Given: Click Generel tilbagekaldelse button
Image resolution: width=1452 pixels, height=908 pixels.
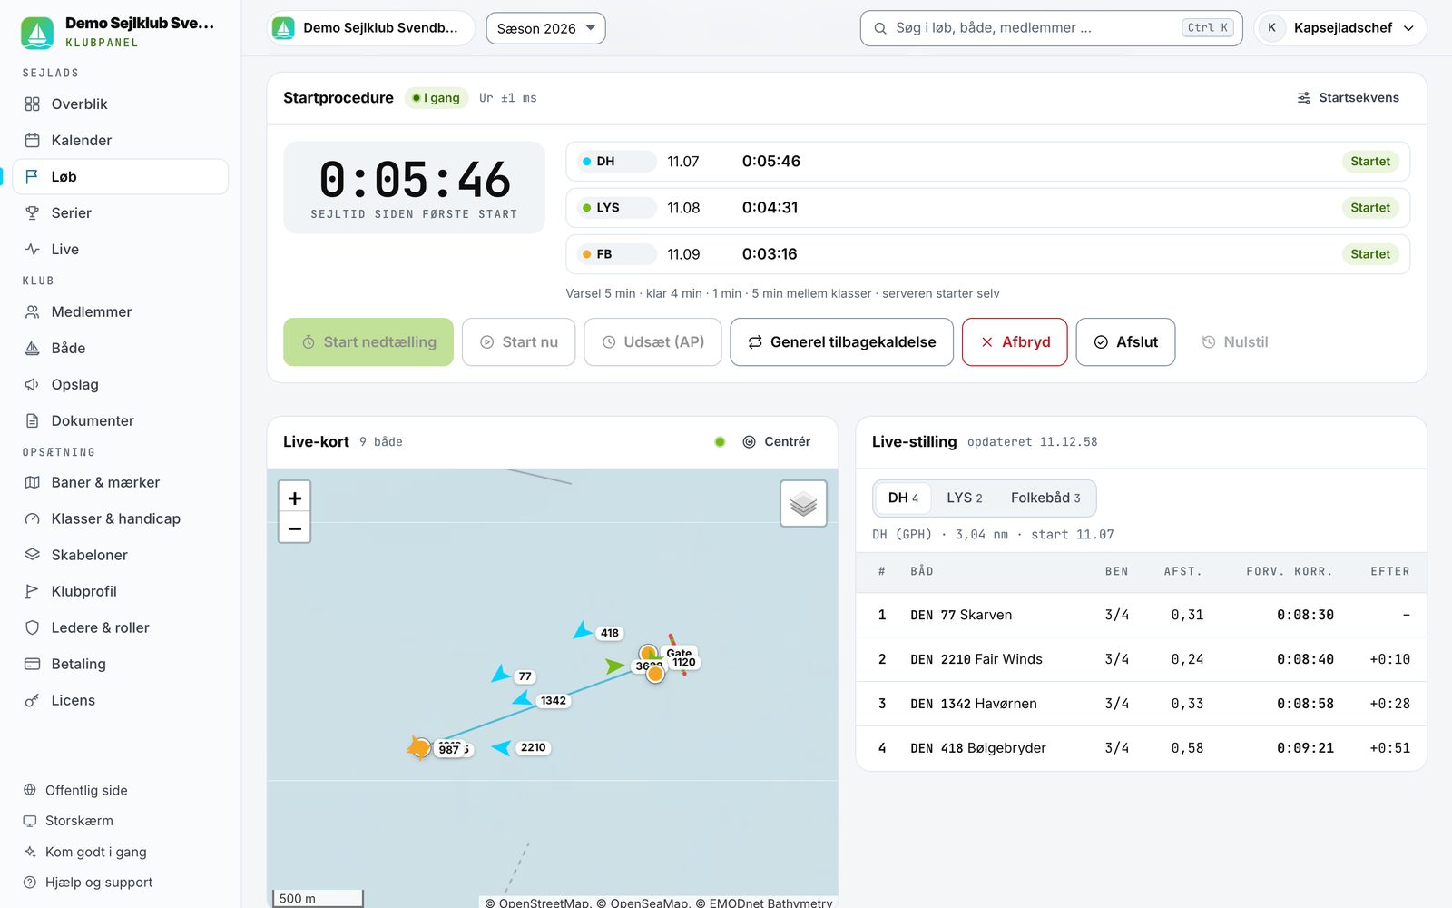Looking at the screenshot, I should (841, 342).
